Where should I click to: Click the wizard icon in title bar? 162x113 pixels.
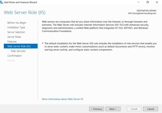click(2, 2)
